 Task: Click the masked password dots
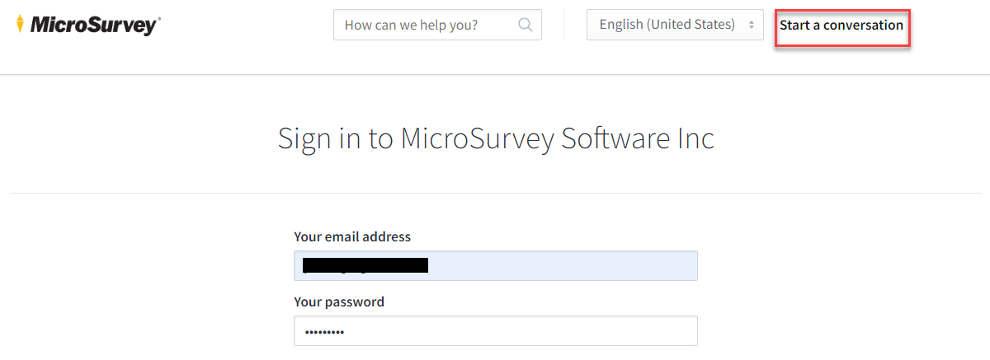(323, 332)
